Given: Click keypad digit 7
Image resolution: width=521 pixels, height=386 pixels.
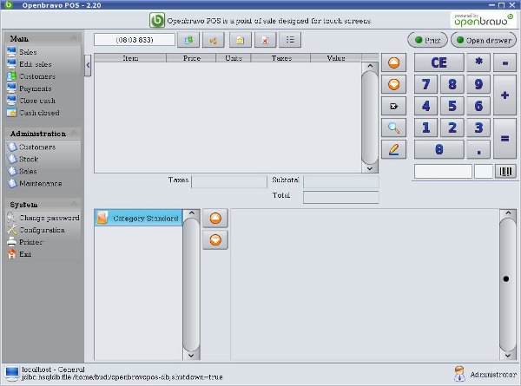Looking at the screenshot, I should pos(425,84).
